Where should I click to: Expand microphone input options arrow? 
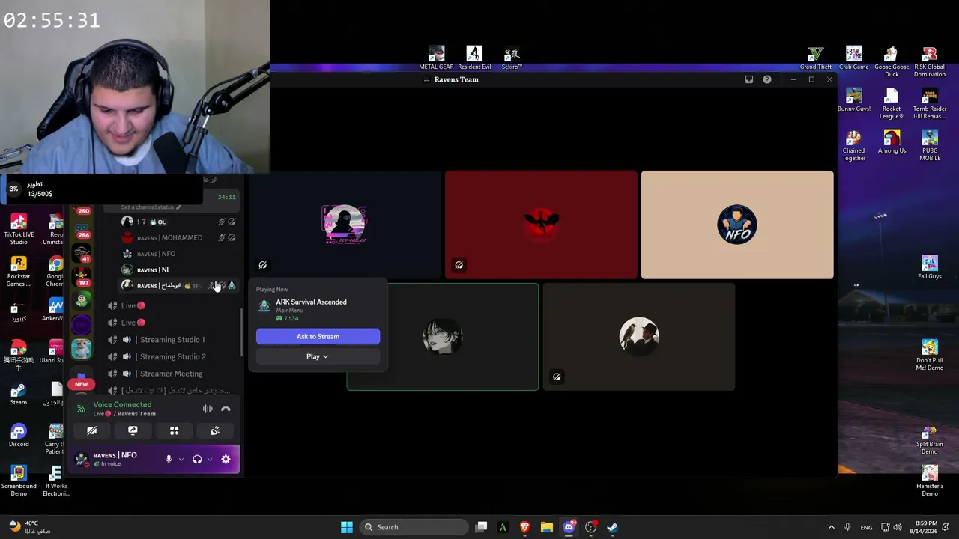point(181,460)
